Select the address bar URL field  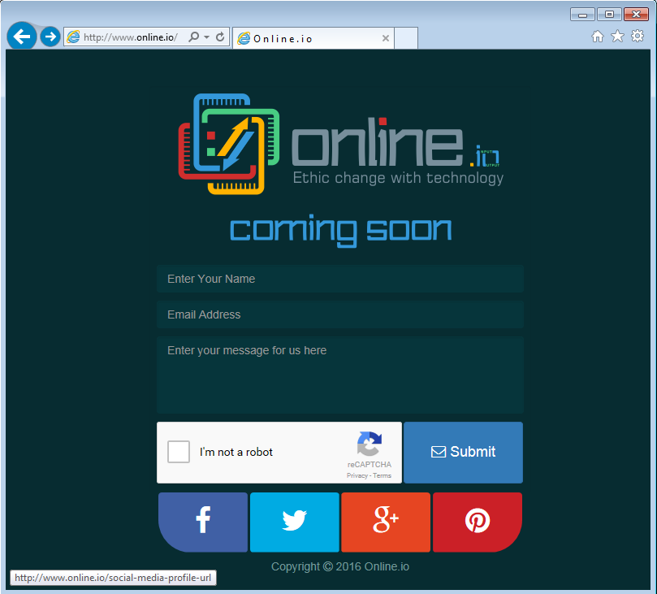[131, 37]
